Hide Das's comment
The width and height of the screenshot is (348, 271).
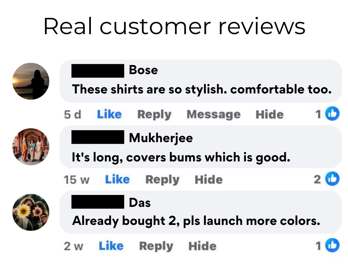[202, 246]
